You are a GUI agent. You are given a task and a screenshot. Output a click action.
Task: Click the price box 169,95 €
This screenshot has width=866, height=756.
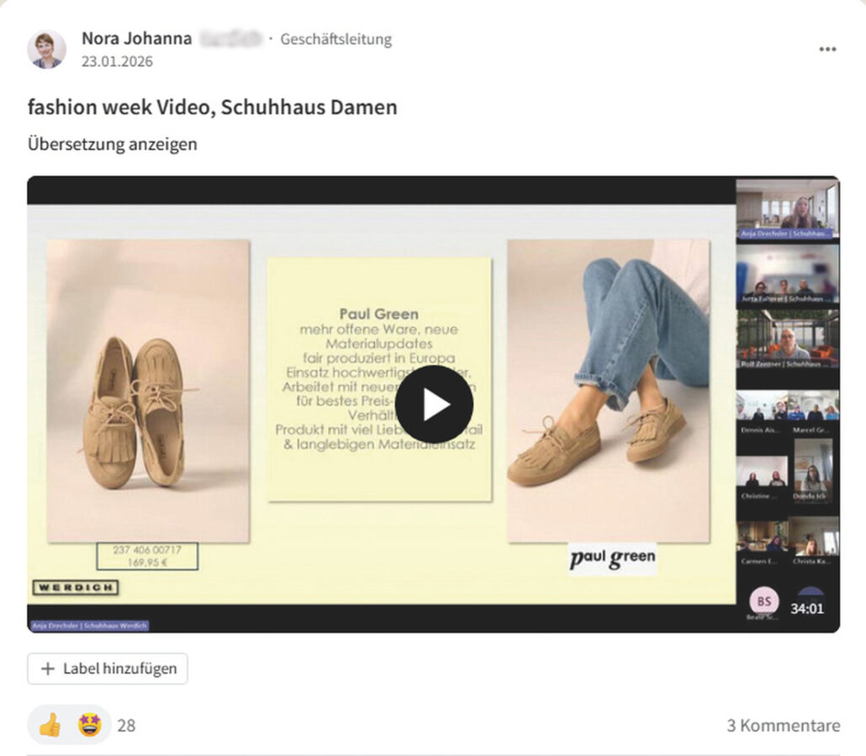coord(147,556)
